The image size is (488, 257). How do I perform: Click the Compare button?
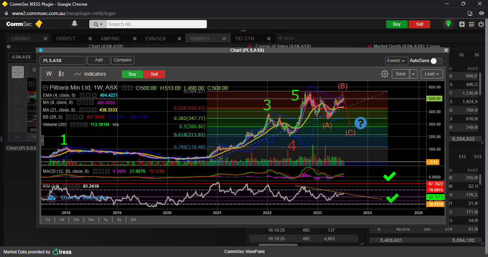[123, 60]
